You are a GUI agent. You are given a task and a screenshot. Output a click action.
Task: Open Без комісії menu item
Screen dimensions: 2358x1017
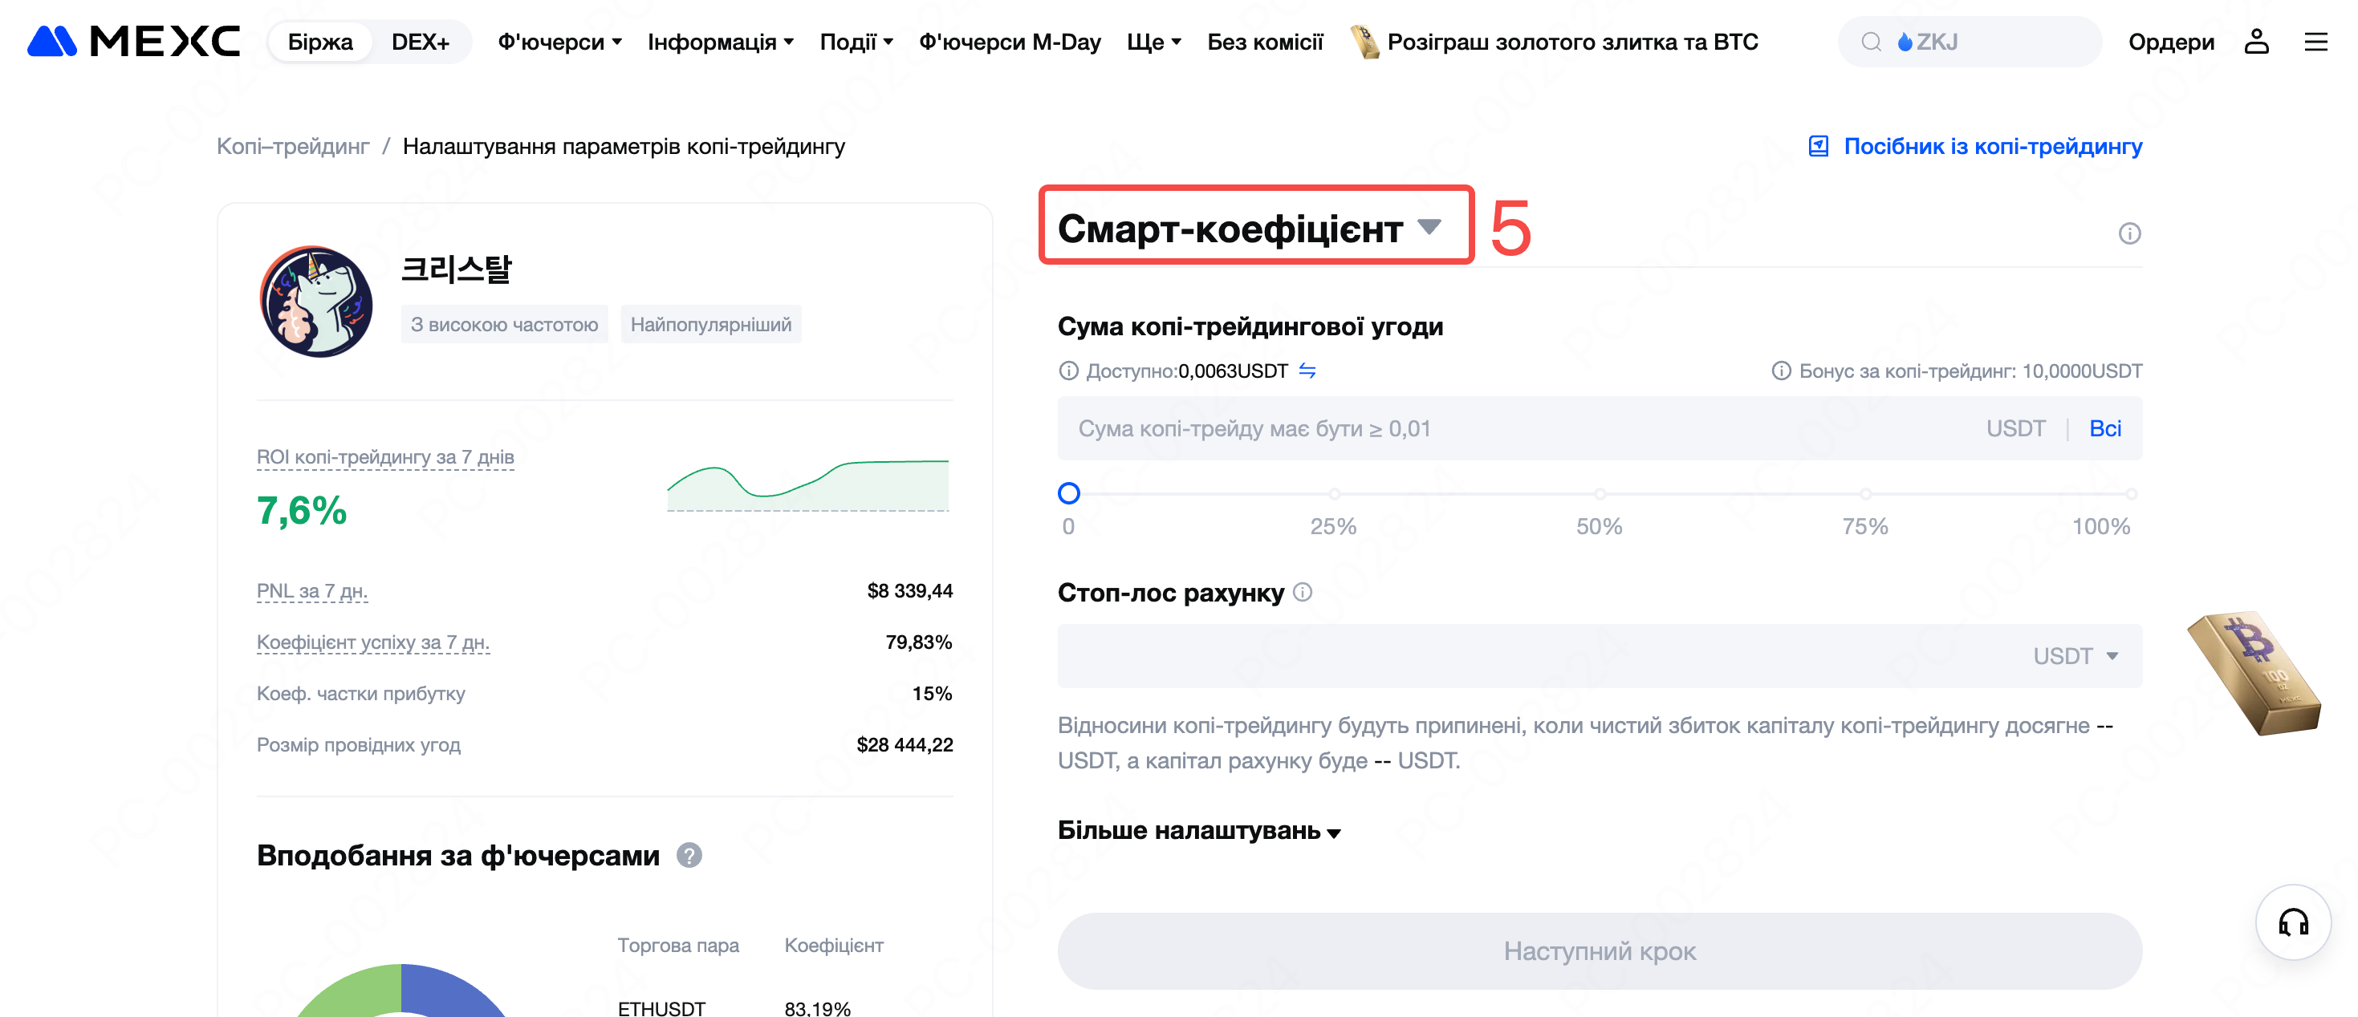tap(1265, 41)
